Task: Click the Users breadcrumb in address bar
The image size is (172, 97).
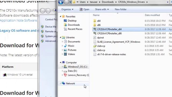Action: coord(83,2)
